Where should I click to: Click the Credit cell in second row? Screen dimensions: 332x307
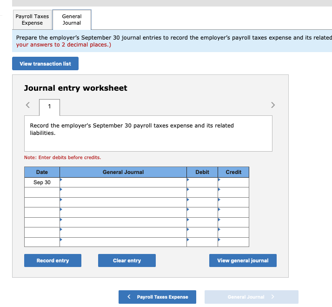point(233,193)
